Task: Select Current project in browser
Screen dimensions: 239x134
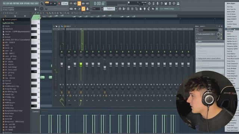Action: [x=11, y=20]
